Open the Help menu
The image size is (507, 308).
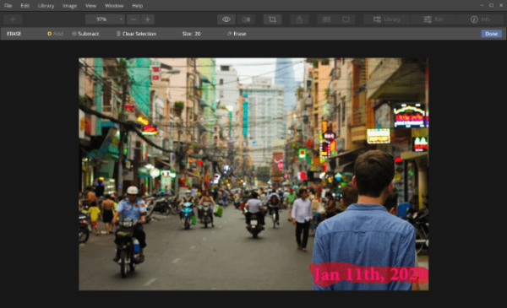click(x=138, y=6)
